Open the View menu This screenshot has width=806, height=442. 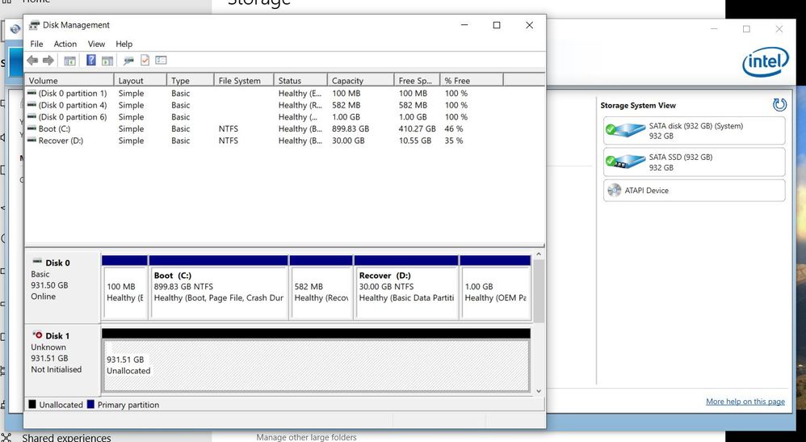point(96,44)
